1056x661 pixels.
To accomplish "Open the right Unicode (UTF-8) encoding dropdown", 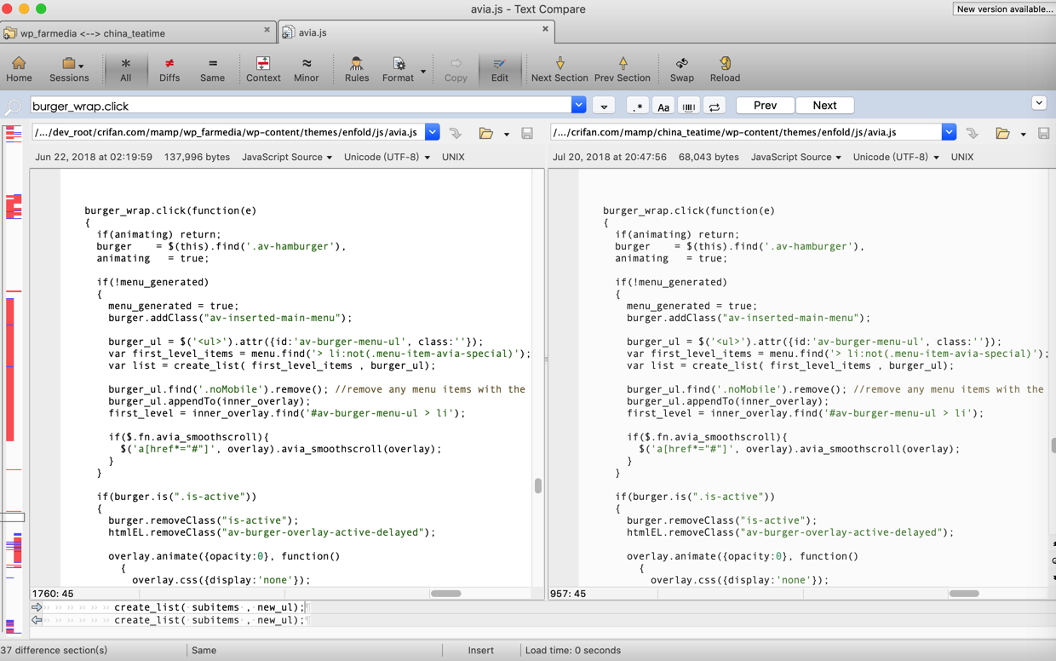I will tap(897, 158).
